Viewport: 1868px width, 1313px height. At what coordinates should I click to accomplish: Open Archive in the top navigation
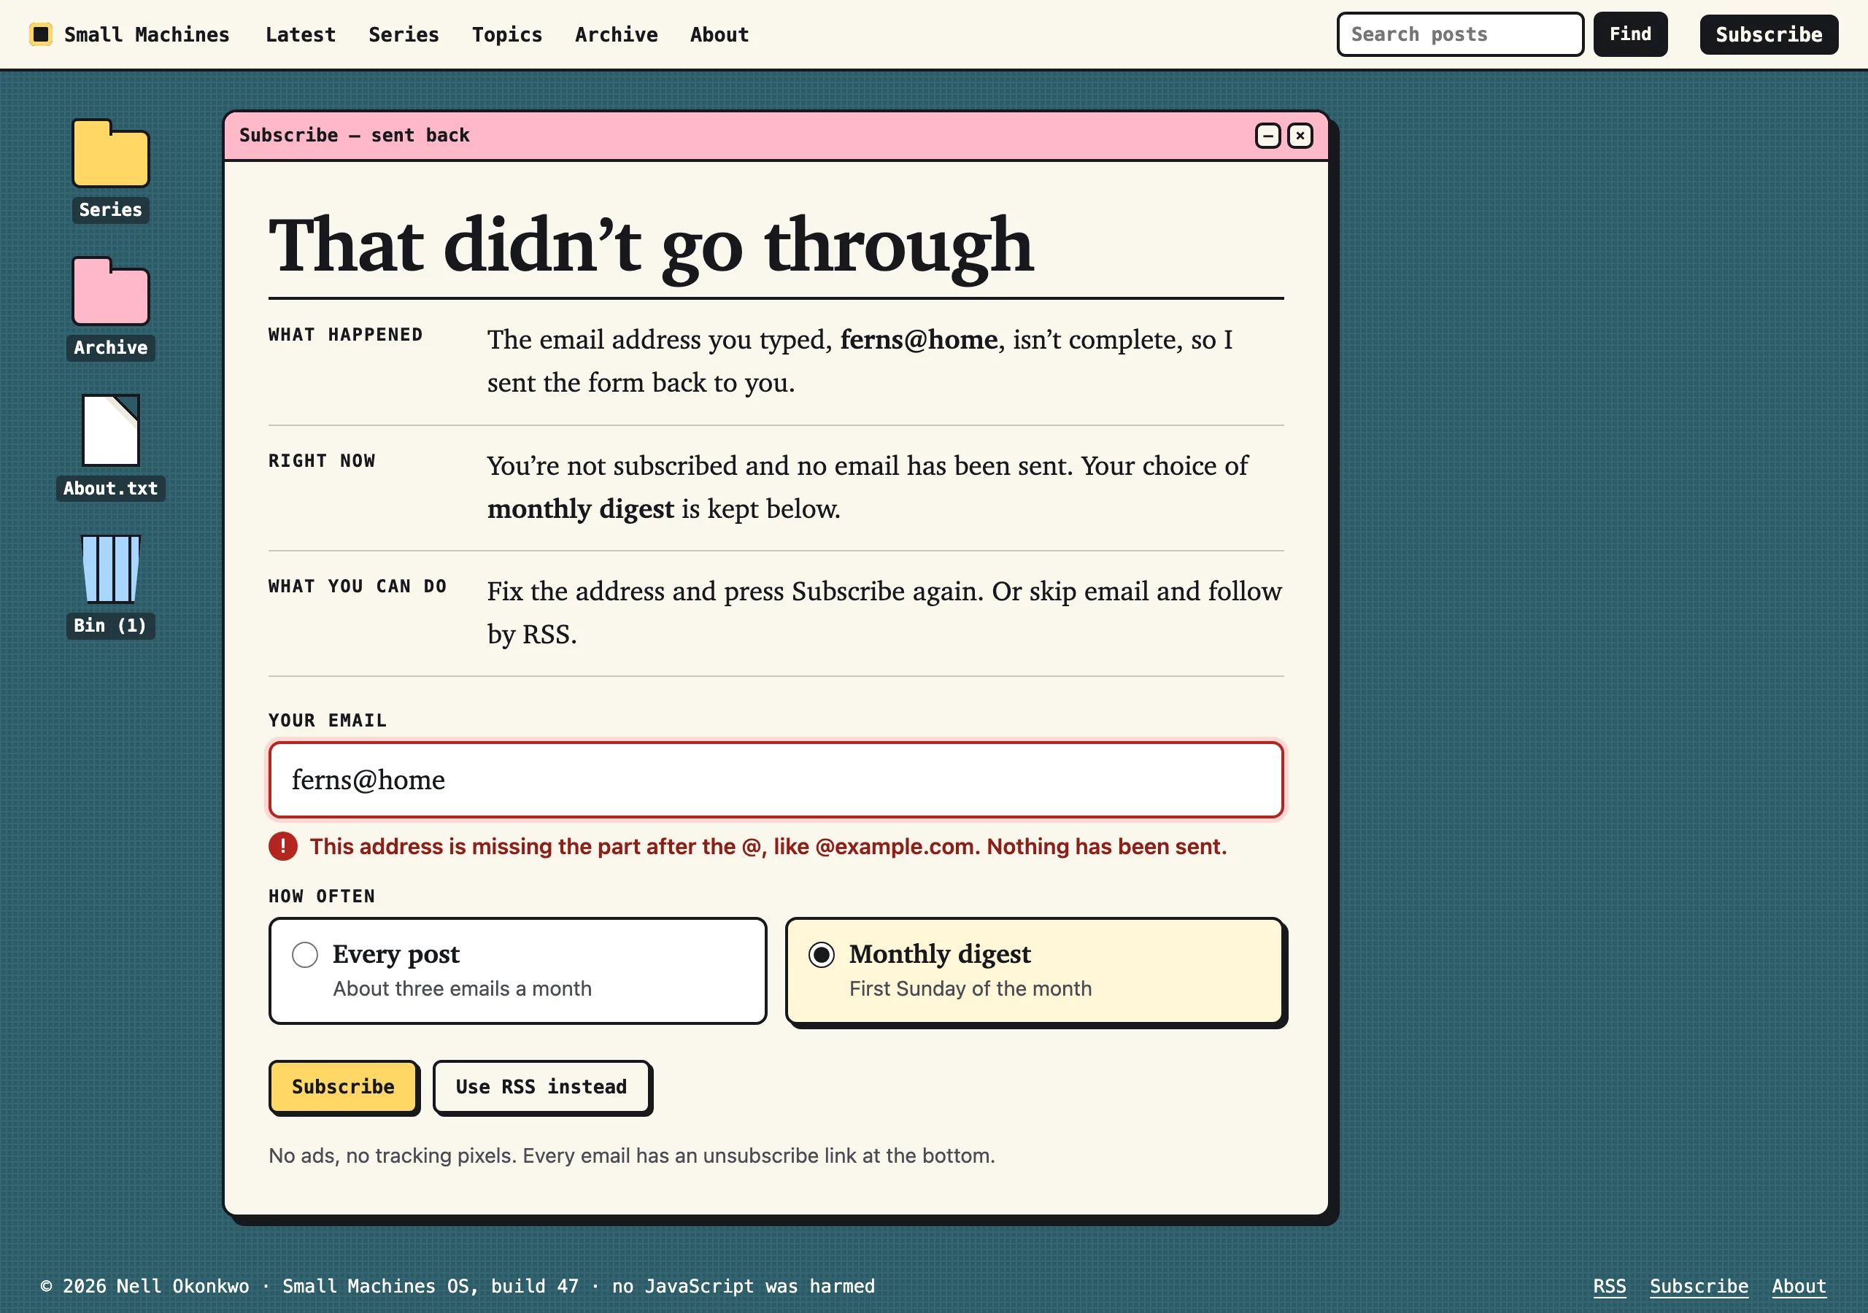(616, 34)
